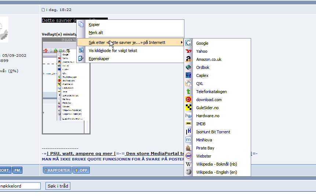The height and width of the screenshot is (196, 316).
Task: Click the PM button
Action: (x=17, y=170)
